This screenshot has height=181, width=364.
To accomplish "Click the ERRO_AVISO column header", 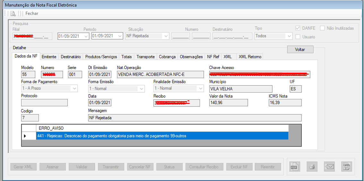I will coord(162,128).
